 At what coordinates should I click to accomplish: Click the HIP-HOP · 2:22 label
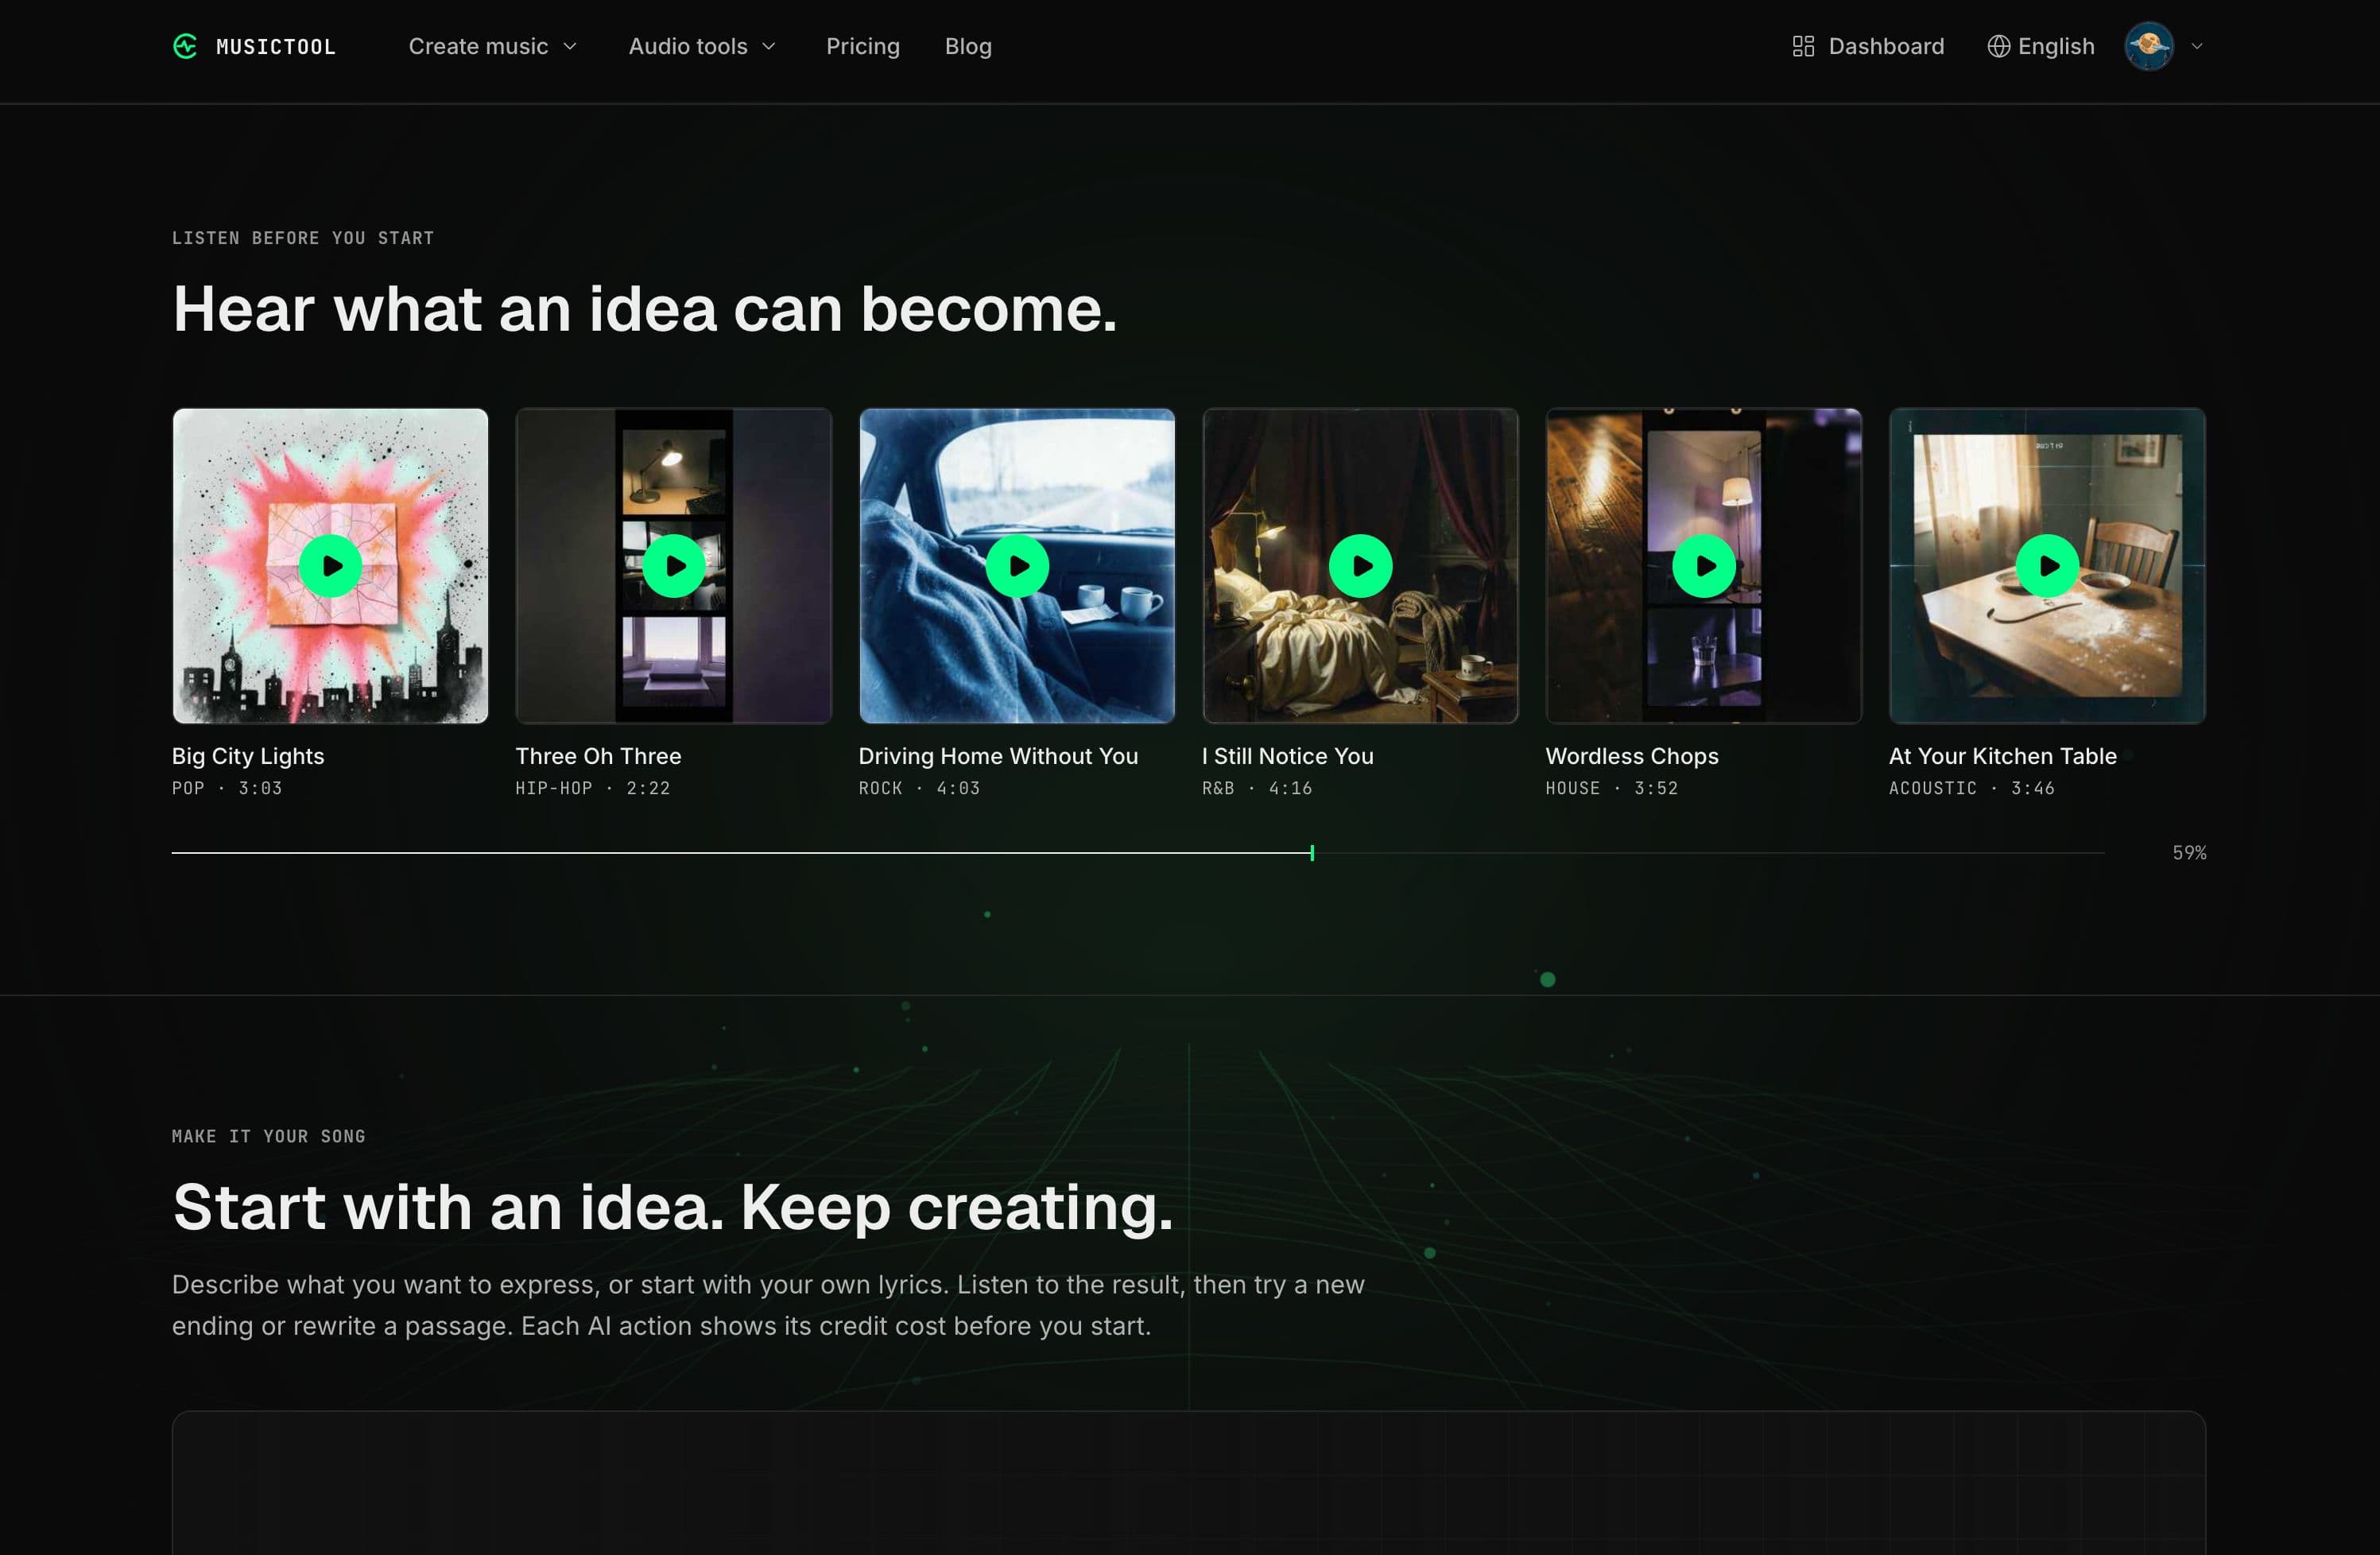click(x=593, y=788)
